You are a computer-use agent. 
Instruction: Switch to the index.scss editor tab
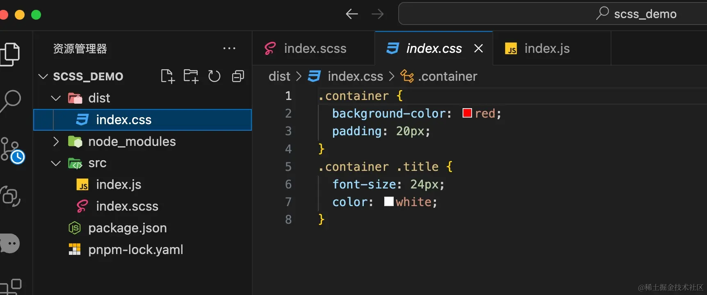point(313,48)
